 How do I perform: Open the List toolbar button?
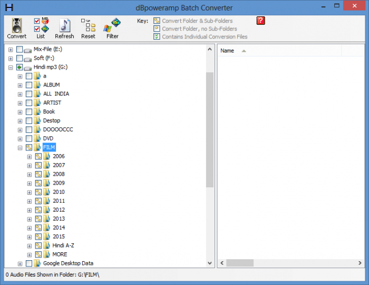41,28
